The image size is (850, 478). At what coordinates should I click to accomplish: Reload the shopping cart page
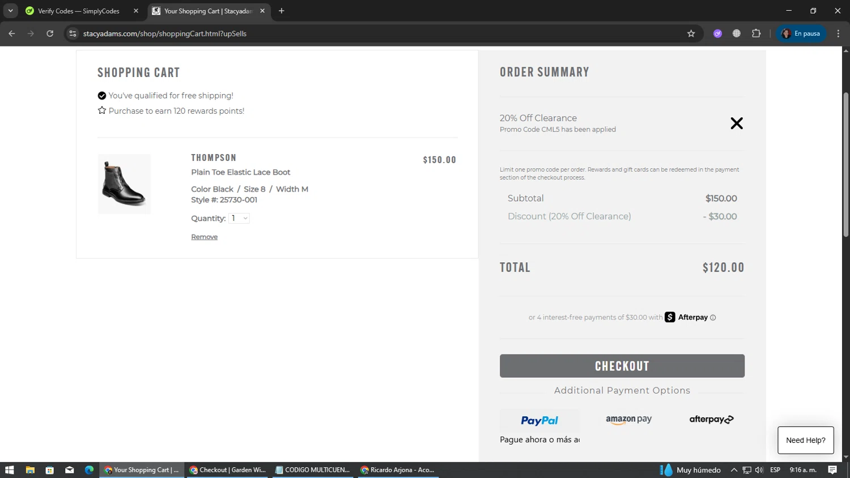pyautogui.click(x=50, y=33)
